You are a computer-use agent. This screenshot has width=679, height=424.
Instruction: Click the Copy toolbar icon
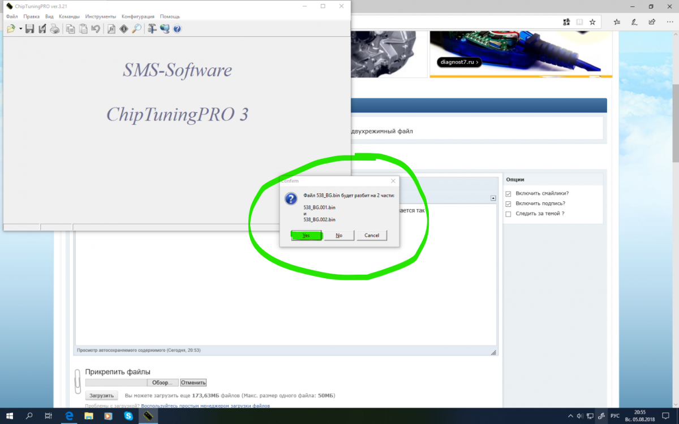point(71,29)
